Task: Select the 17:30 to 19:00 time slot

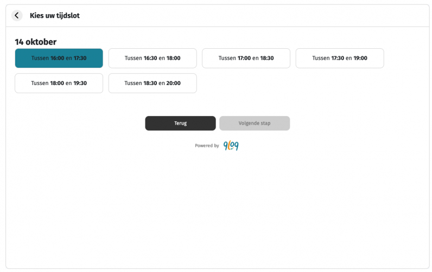Action: [x=339, y=58]
